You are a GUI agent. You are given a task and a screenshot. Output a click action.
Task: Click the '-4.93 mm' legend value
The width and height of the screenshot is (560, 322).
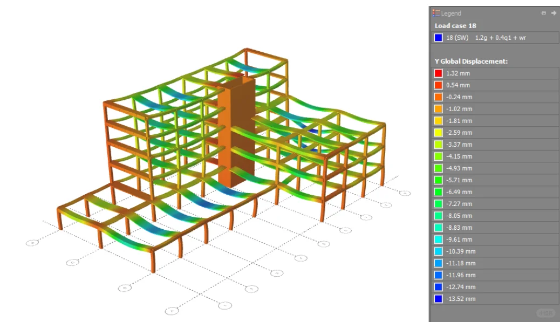459,168
